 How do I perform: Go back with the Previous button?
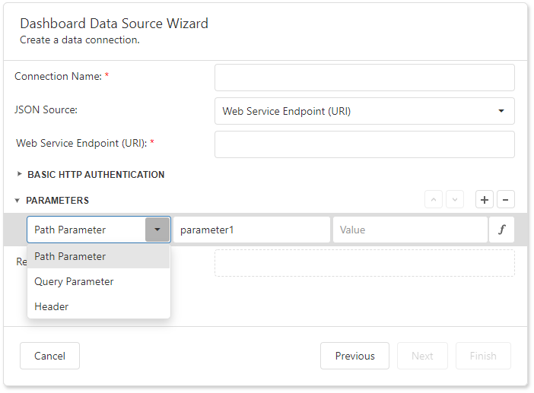point(354,356)
